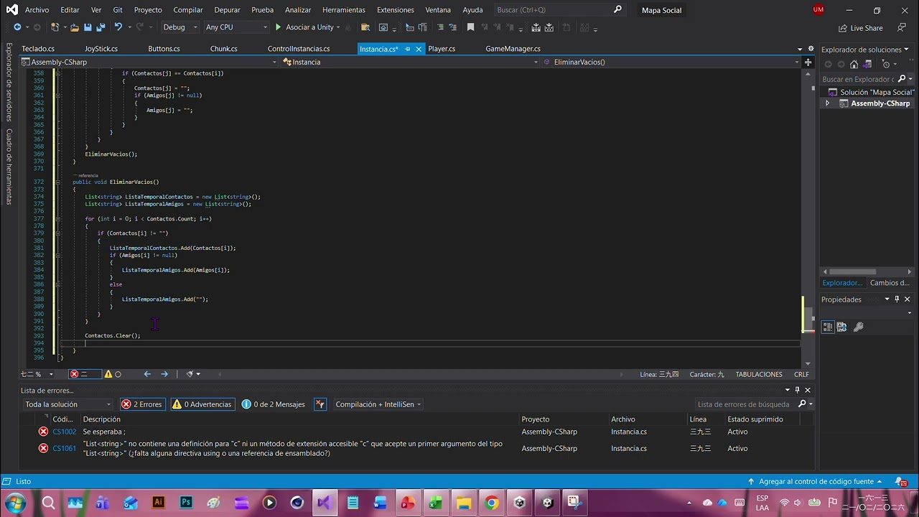Click the search magnifier in title bar
919x517 pixels.
(618, 9)
